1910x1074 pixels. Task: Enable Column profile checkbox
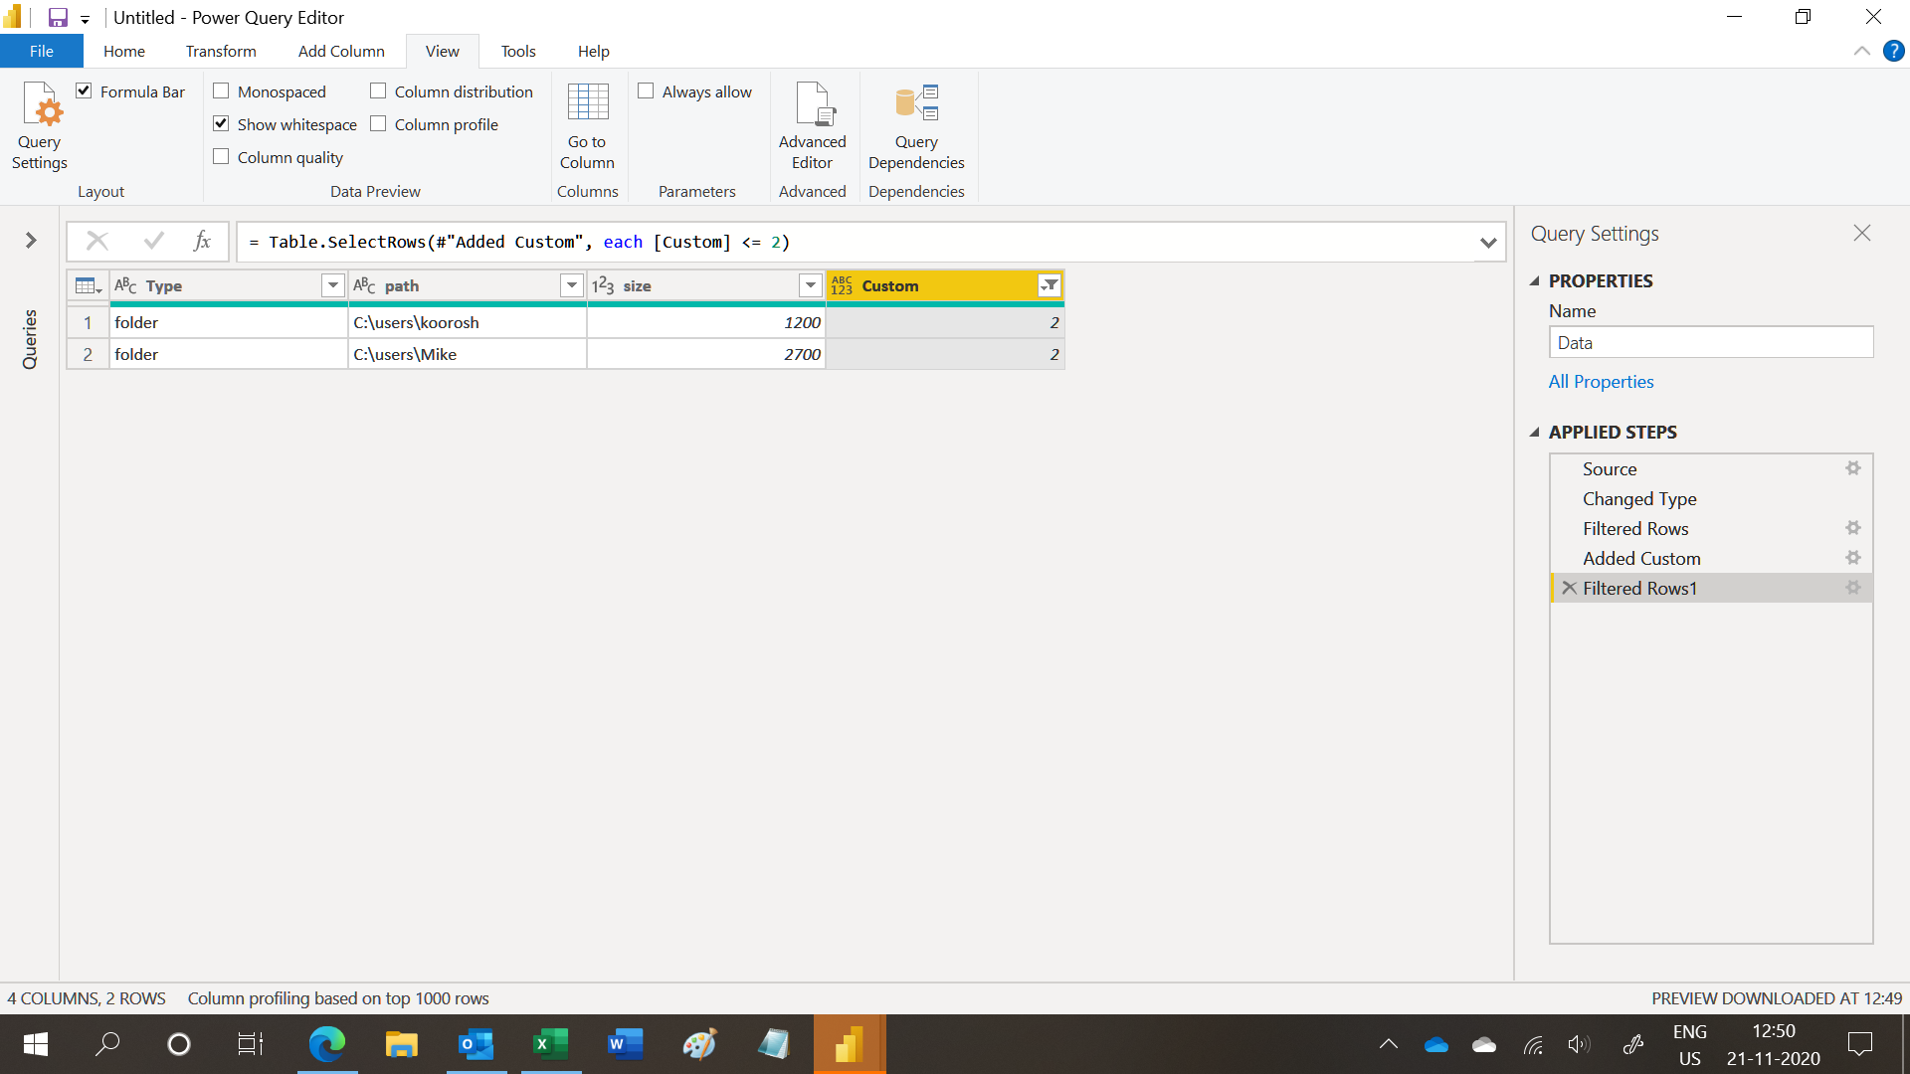coord(378,123)
